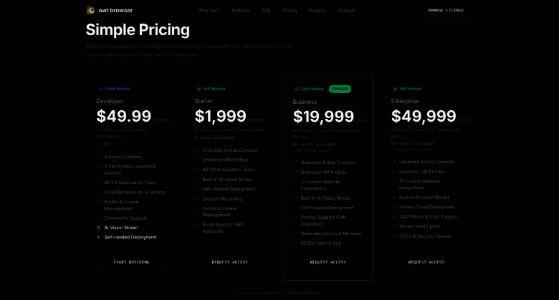The image size is (559, 300).
Task: Click the Cloud Hosted icon on Developer plan
Action: click(x=99, y=89)
